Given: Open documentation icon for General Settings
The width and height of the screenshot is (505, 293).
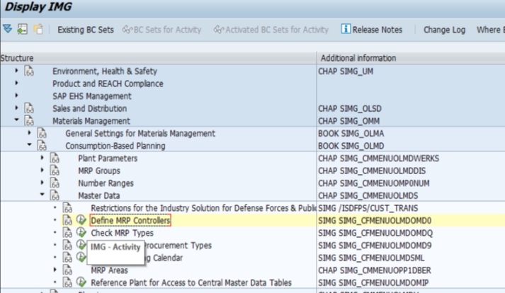Looking at the screenshot, I should pyautogui.click(x=42, y=133).
